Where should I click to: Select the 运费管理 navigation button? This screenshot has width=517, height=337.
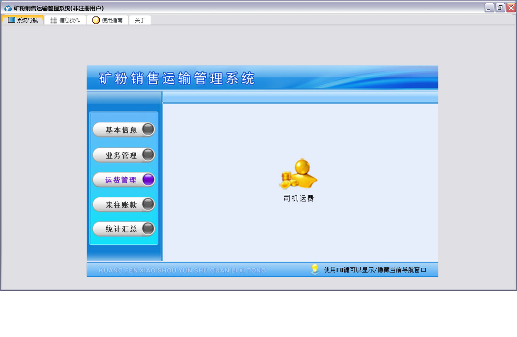[x=124, y=180]
